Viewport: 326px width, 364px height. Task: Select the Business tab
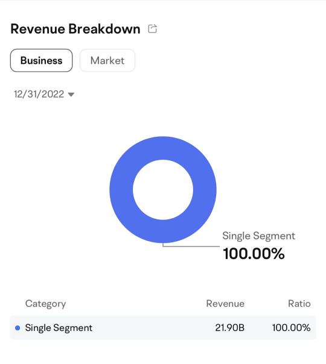42,60
